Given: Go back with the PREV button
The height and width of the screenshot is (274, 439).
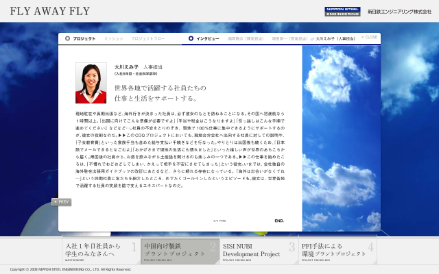Looking at the screenshot, I should 62,202.
